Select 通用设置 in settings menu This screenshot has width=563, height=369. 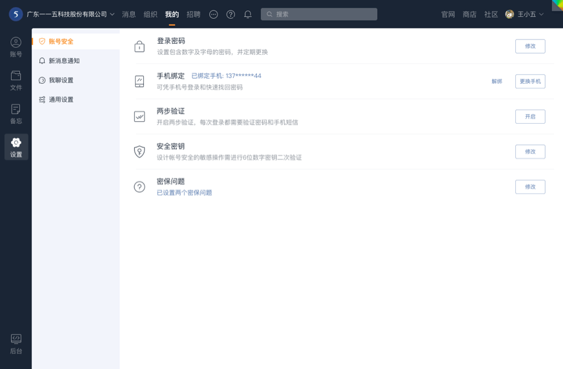[61, 99]
